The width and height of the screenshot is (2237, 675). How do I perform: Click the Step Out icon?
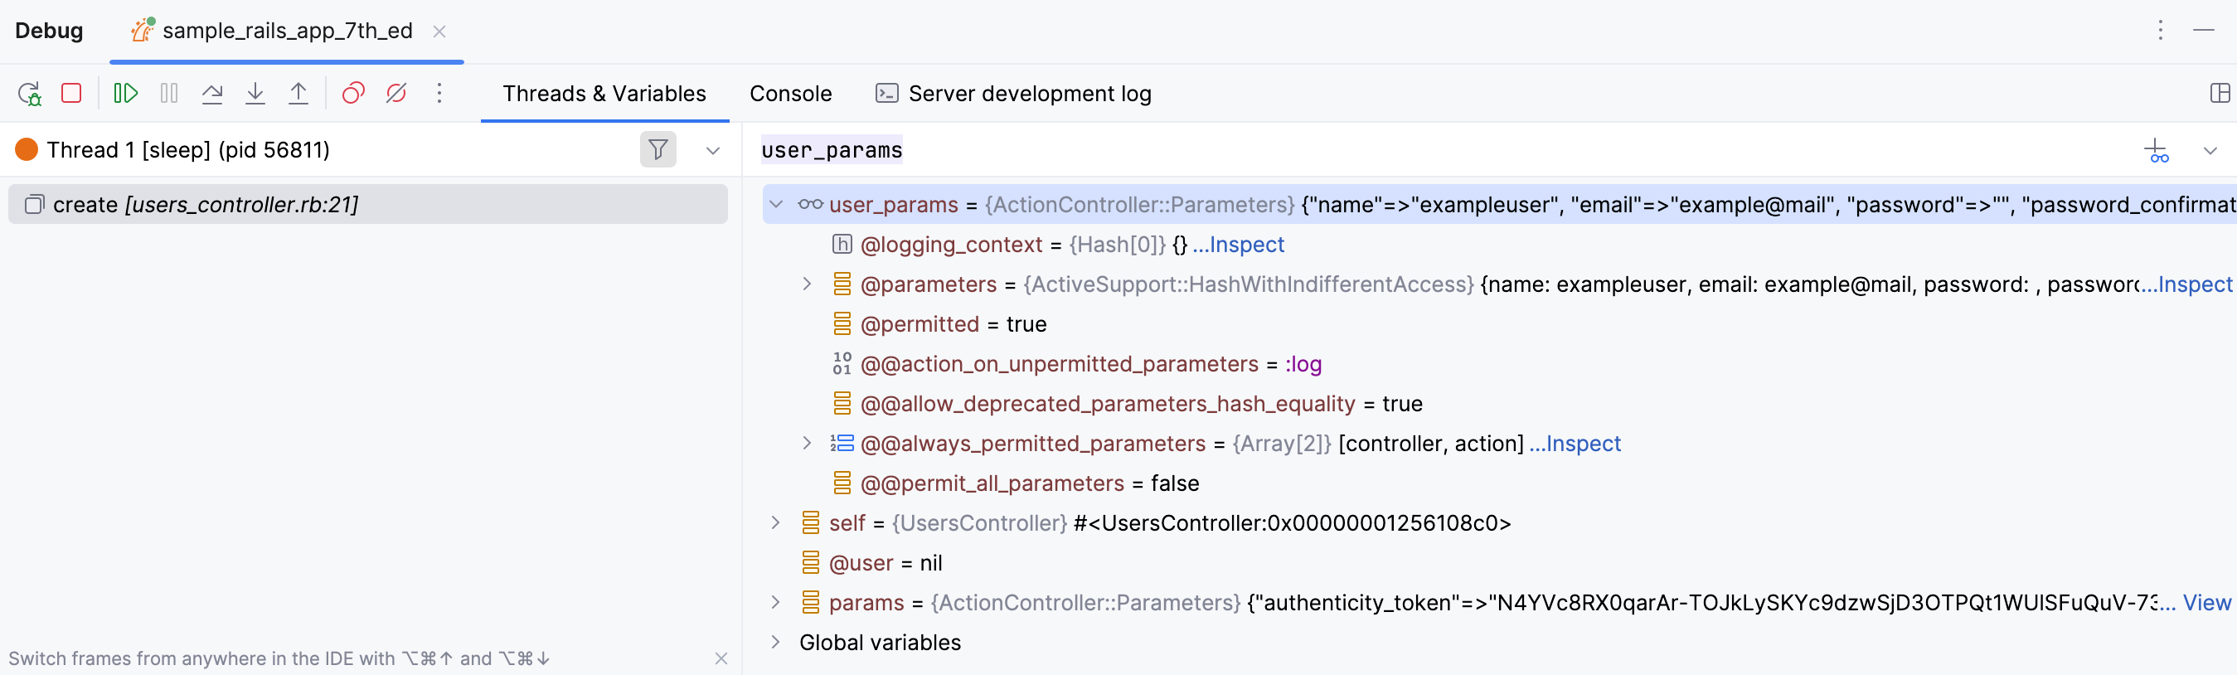(x=298, y=93)
